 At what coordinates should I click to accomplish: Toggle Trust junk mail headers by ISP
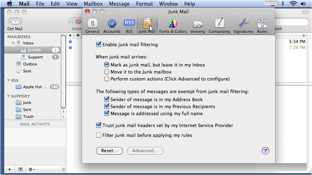pyautogui.click(x=99, y=125)
